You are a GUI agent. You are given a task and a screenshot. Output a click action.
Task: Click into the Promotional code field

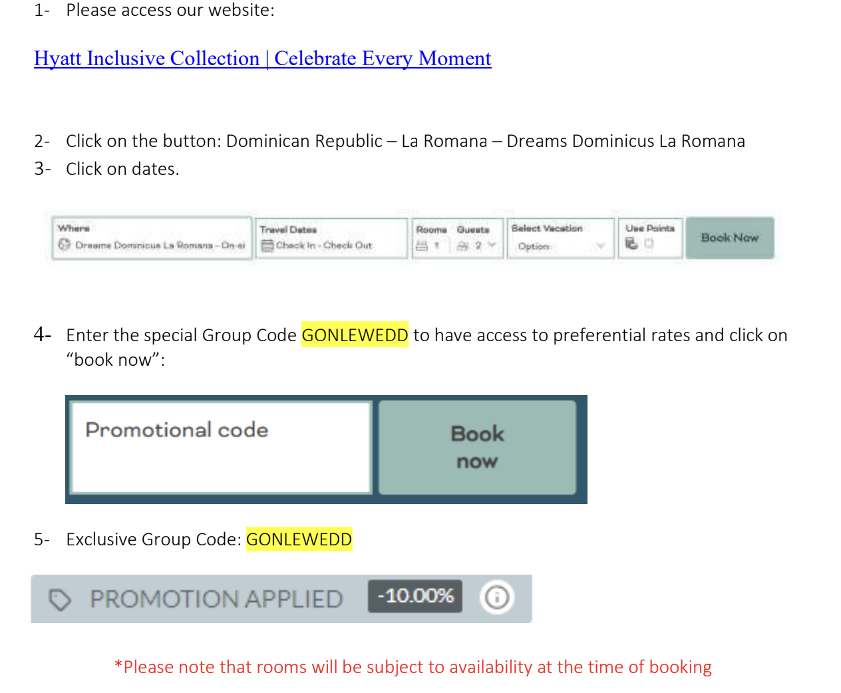pos(222,447)
